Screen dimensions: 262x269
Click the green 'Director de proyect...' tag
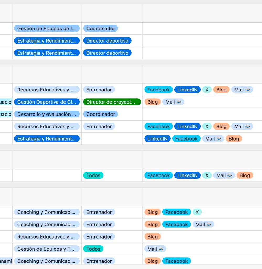112,102
